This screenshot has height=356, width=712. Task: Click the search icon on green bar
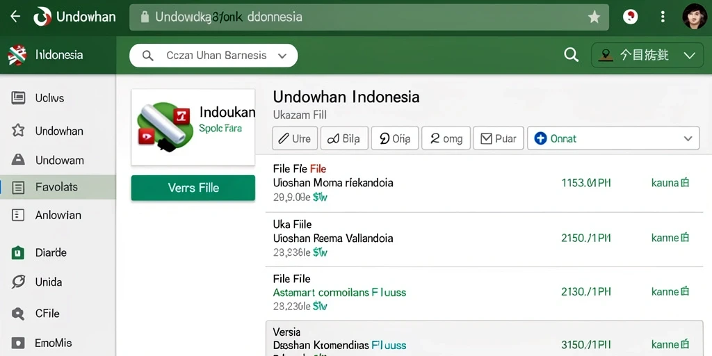pos(572,56)
